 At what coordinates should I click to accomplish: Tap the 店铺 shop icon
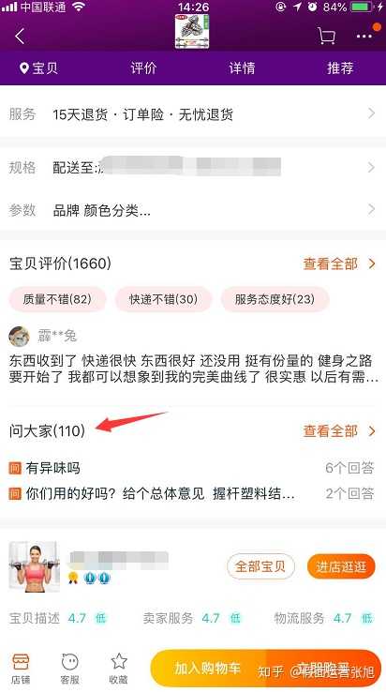click(21, 669)
